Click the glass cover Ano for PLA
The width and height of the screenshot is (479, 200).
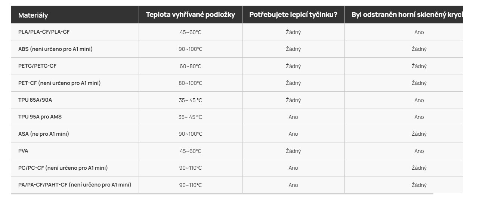(419, 32)
